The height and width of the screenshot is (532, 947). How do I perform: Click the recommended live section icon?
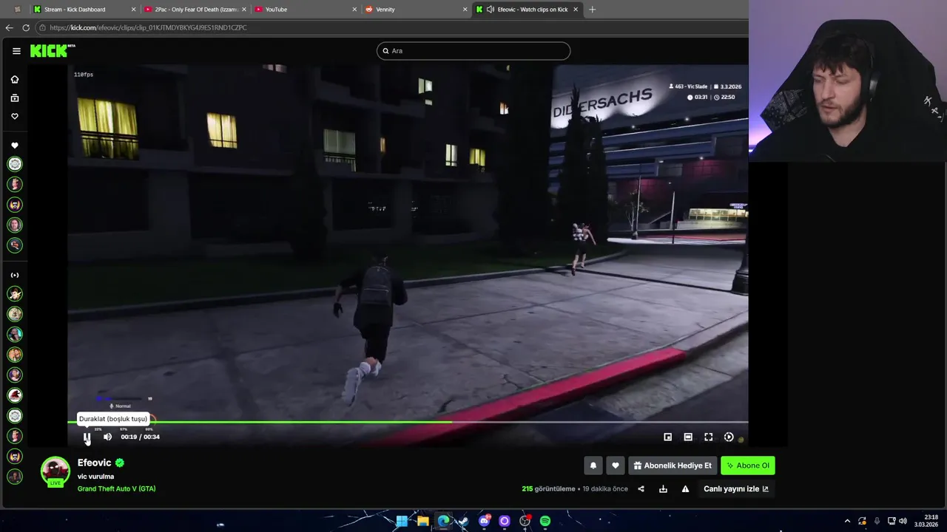pyautogui.click(x=14, y=275)
